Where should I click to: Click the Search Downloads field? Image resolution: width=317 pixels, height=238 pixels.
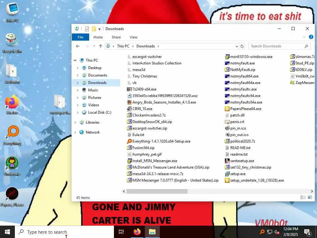280,46
